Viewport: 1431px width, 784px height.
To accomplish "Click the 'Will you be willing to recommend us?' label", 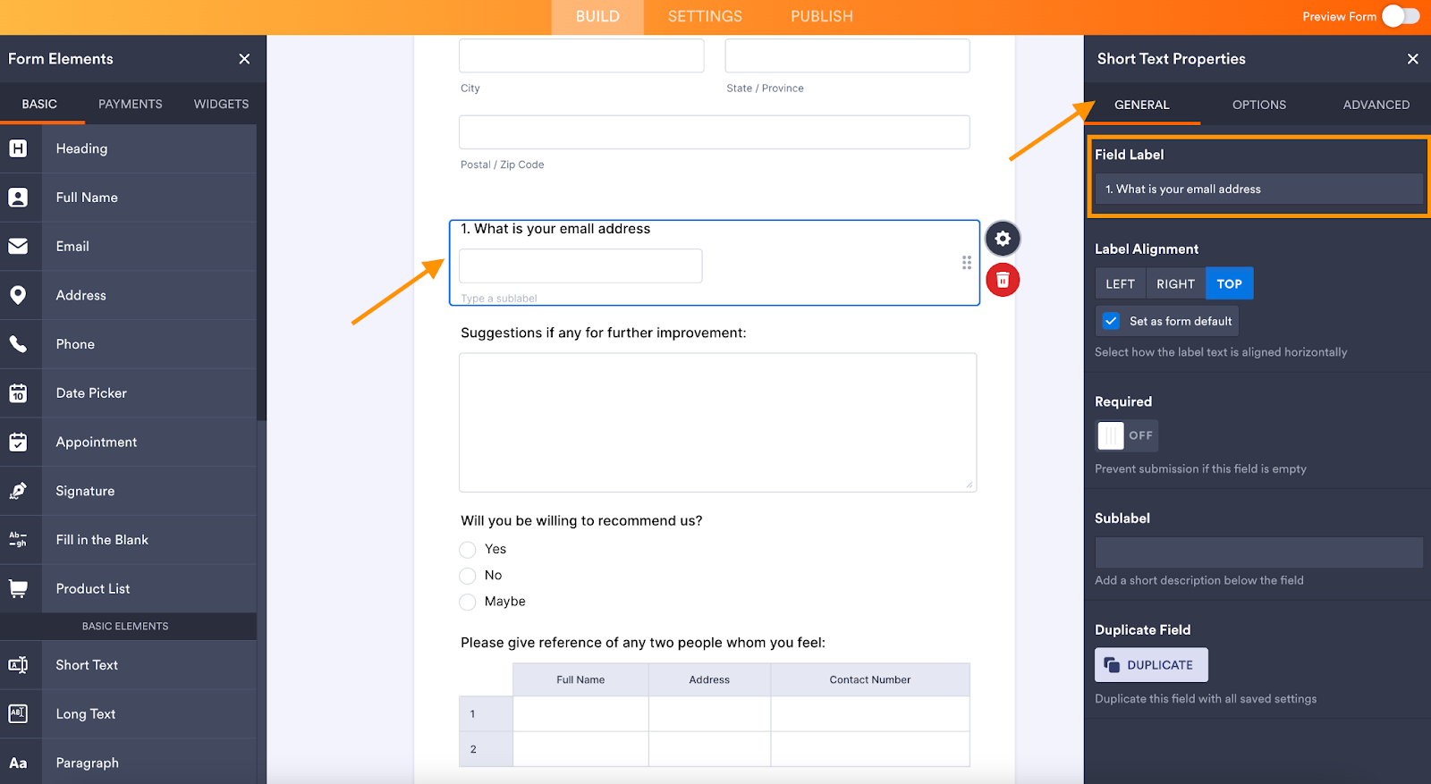I will (x=581, y=520).
